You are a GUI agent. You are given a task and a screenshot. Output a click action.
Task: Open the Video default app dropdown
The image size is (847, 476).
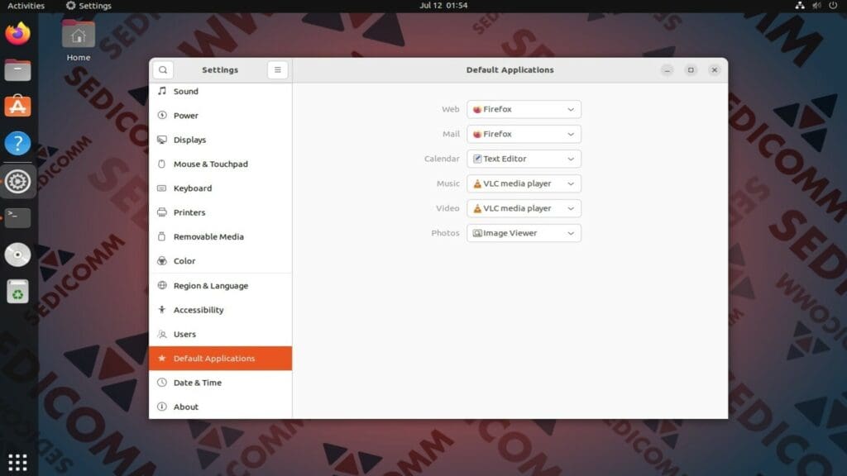[524, 208]
